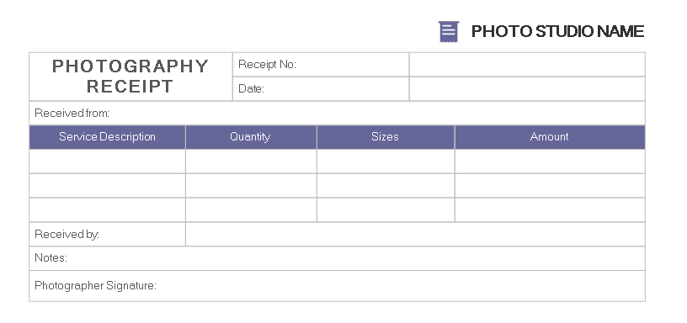Image resolution: width=687 pixels, height=323 pixels.
Task: Click the Date: label cell
Action: pyautogui.click(x=321, y=89)
